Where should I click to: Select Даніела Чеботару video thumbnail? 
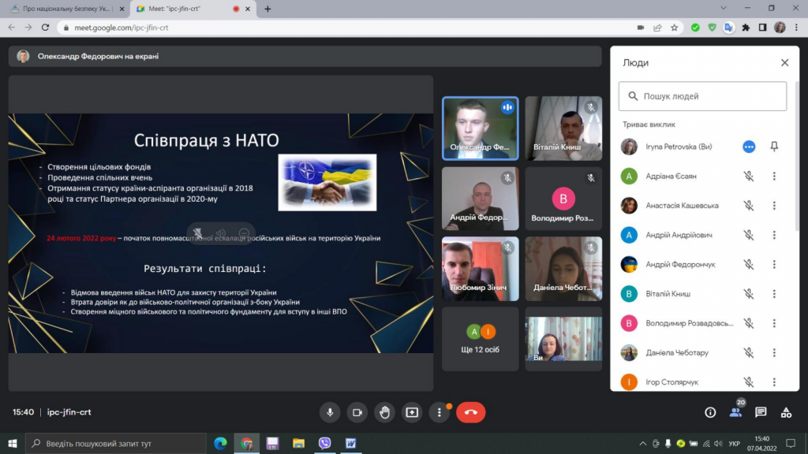(x=563, y=269)
